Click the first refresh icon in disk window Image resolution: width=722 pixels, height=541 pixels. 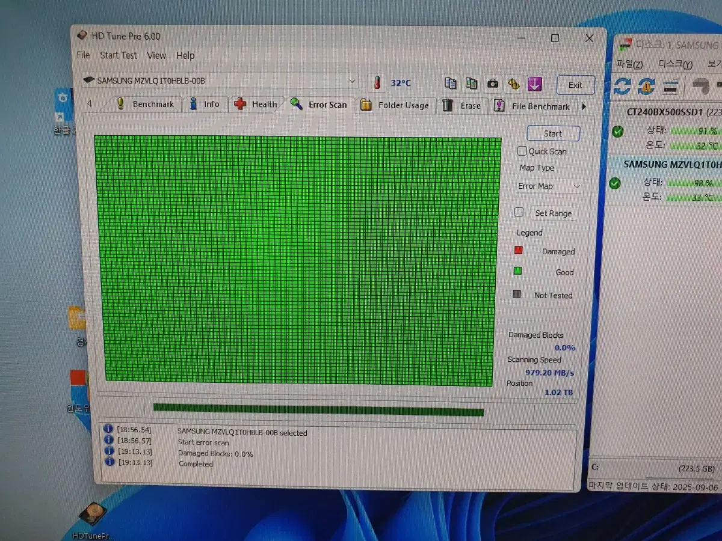[x=622, y=85]
